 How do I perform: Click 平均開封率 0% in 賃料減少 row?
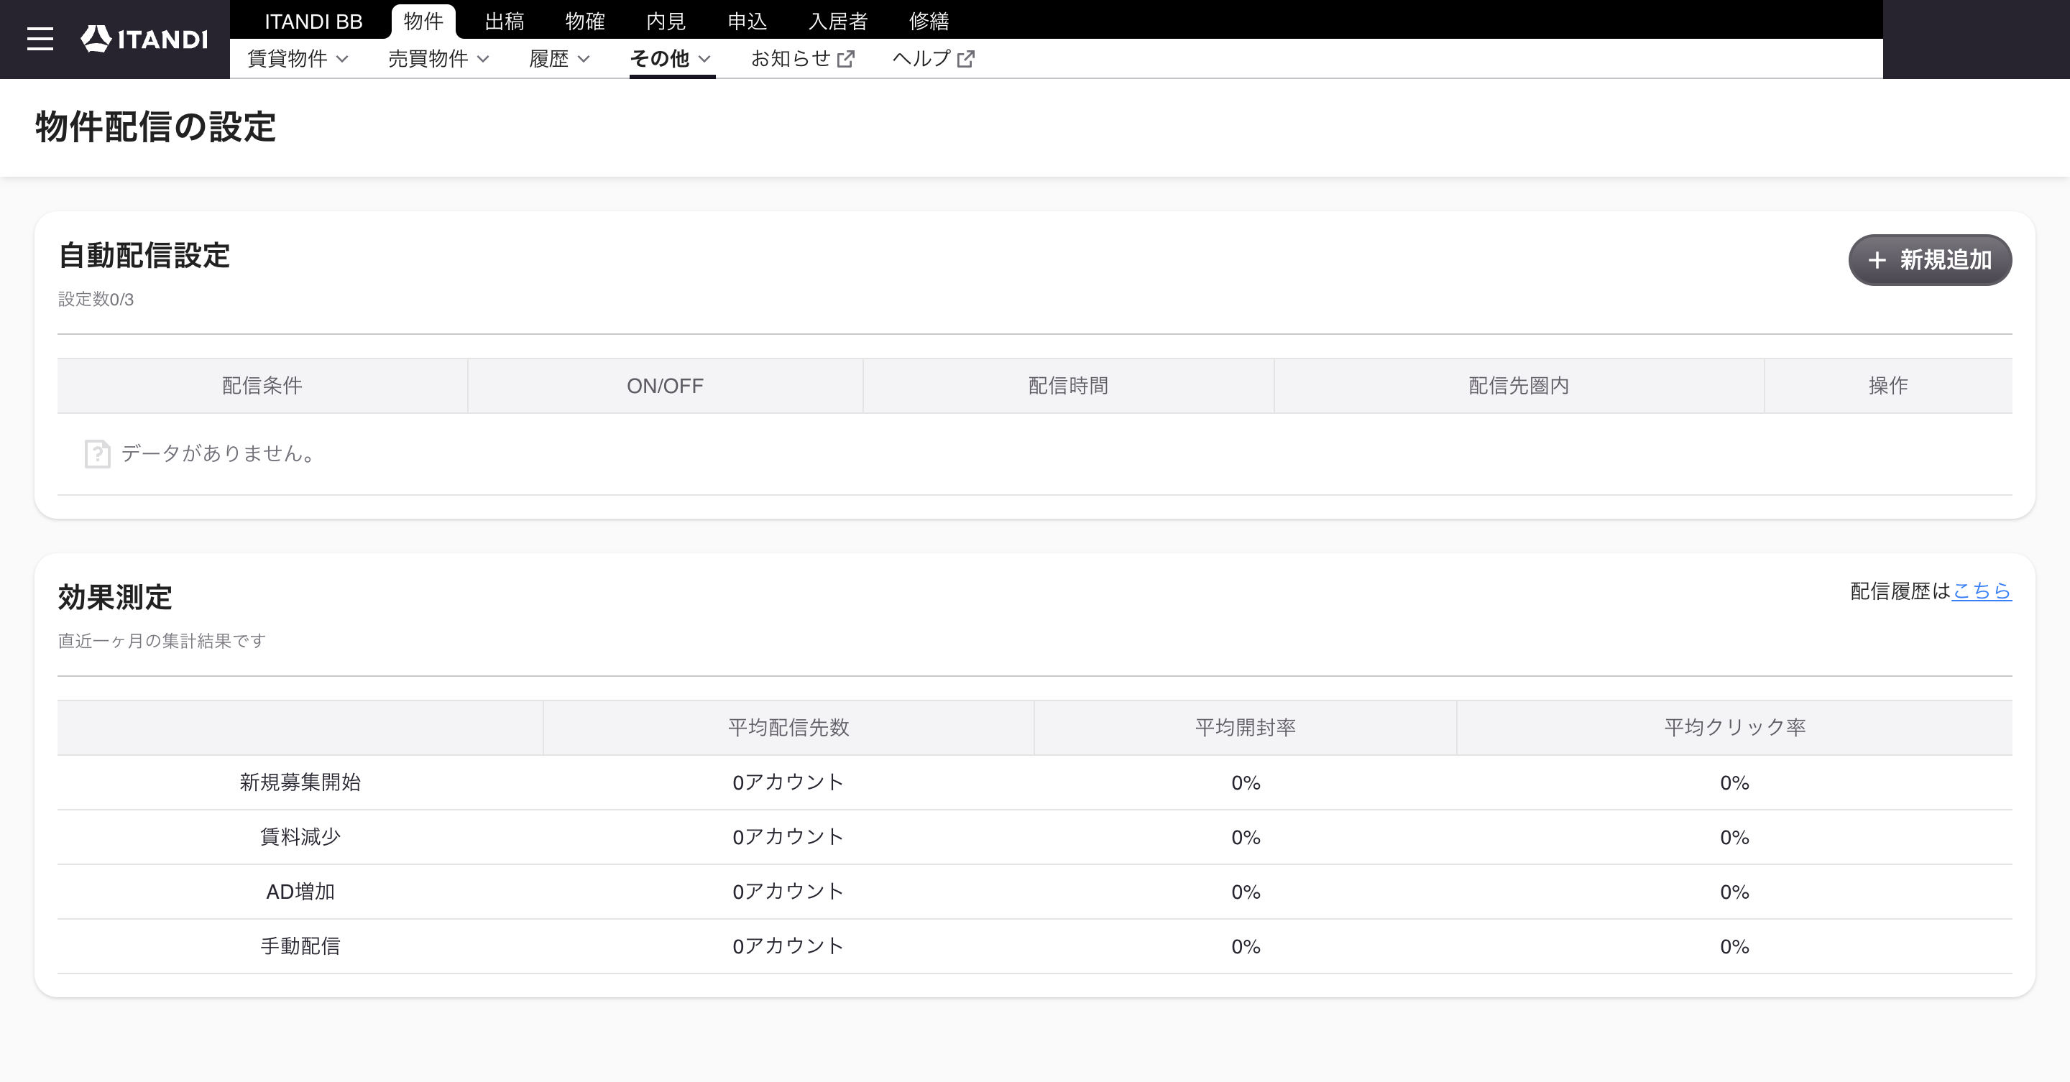[1246, 838]
